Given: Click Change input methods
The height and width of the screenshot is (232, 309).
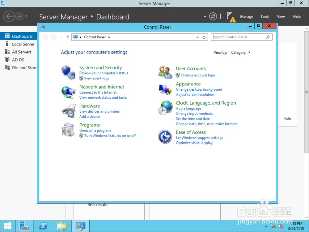Looking at the screenshot, I should tap(194, 114).
